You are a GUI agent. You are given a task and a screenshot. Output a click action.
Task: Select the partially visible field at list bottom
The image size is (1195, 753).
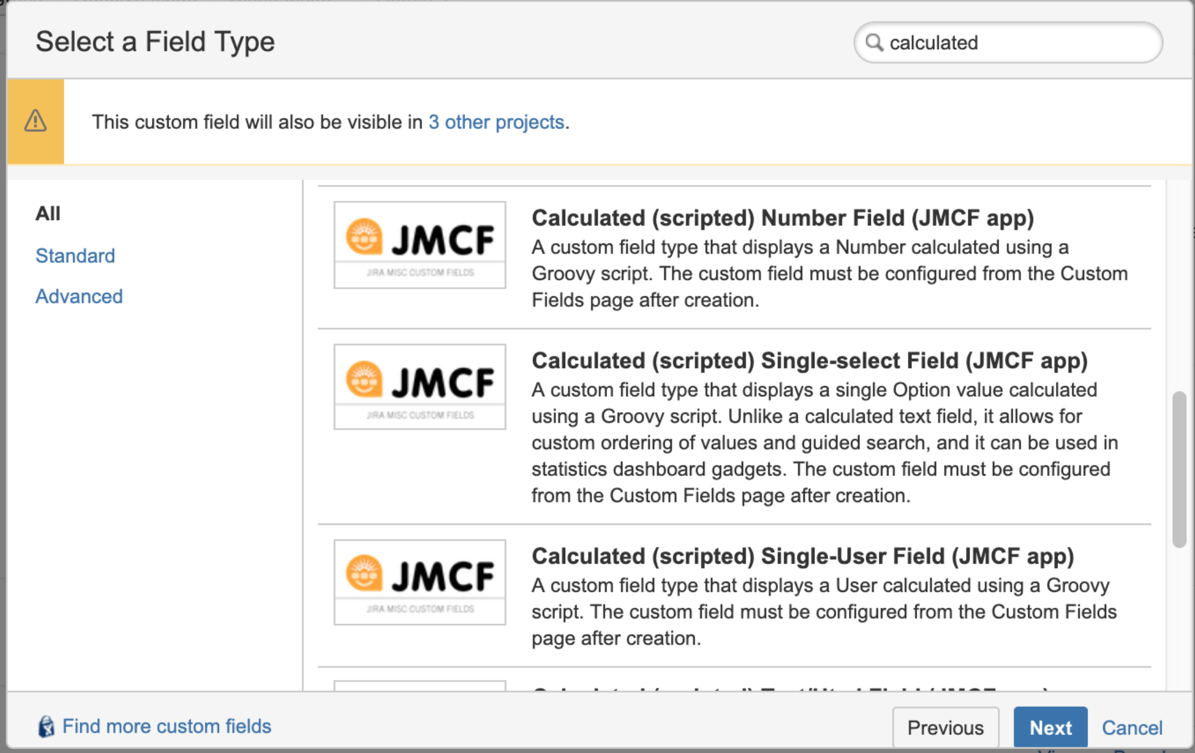pyautogui.click(x=734, y=685)
